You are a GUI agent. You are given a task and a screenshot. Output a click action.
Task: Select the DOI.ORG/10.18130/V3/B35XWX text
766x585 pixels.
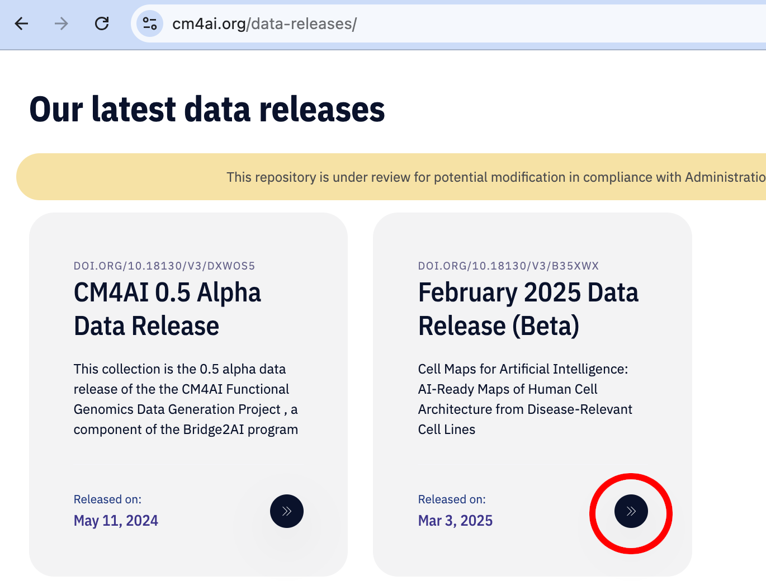(508, 266)
